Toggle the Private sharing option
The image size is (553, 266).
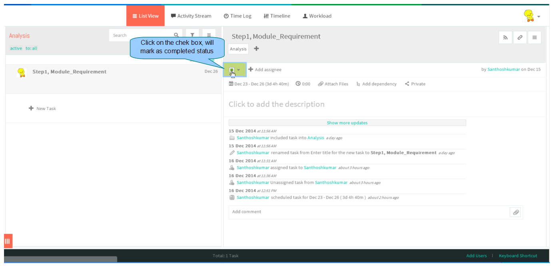(x=415, y=84)
